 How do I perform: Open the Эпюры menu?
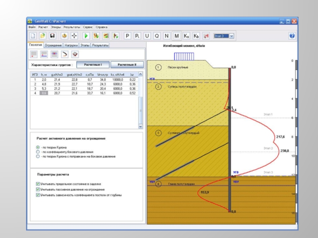tap(56, 27)
